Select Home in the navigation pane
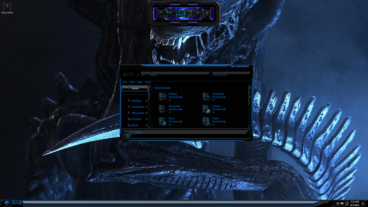 point(135,89)
